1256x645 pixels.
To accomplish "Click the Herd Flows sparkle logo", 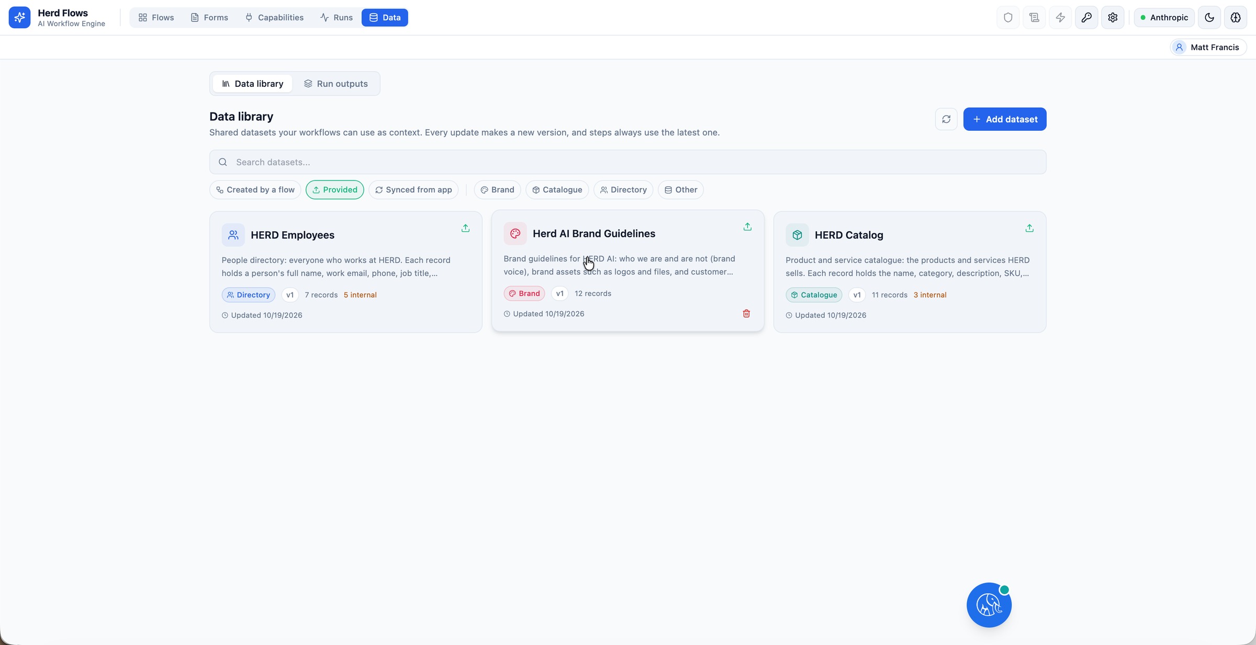I will (x=19, y=17).
